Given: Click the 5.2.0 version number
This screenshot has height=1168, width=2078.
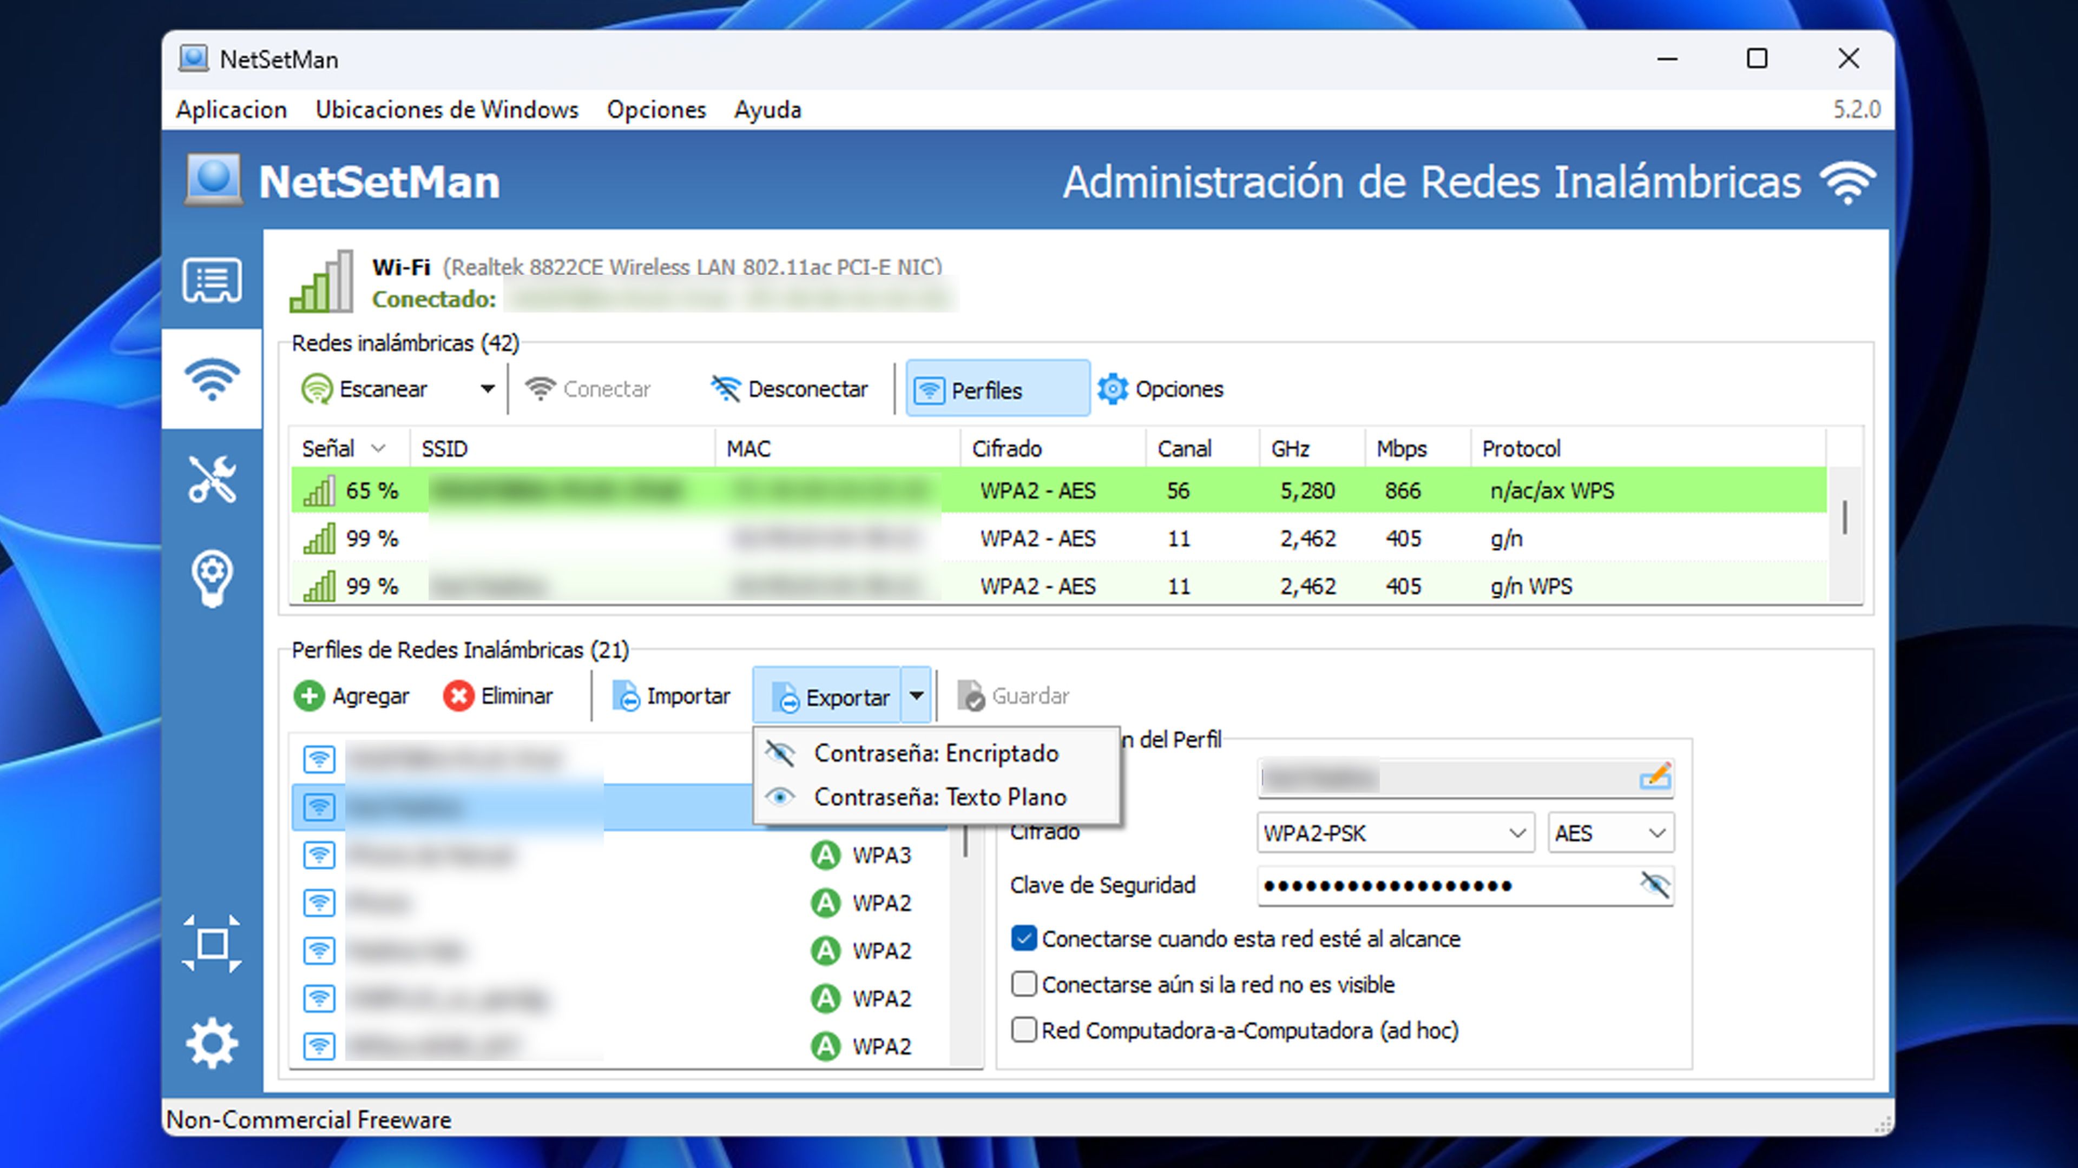Looking at the screenshot, I should [1856, 110].
